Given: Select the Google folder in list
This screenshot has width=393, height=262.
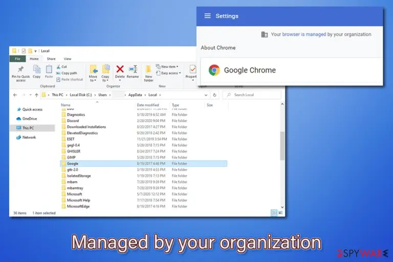Looking at the screenshot, I should 144,164.
